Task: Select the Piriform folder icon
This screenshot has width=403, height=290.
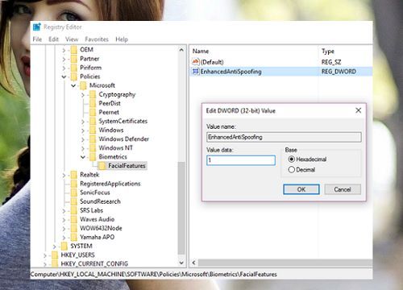Action: (x=73, y=68)
